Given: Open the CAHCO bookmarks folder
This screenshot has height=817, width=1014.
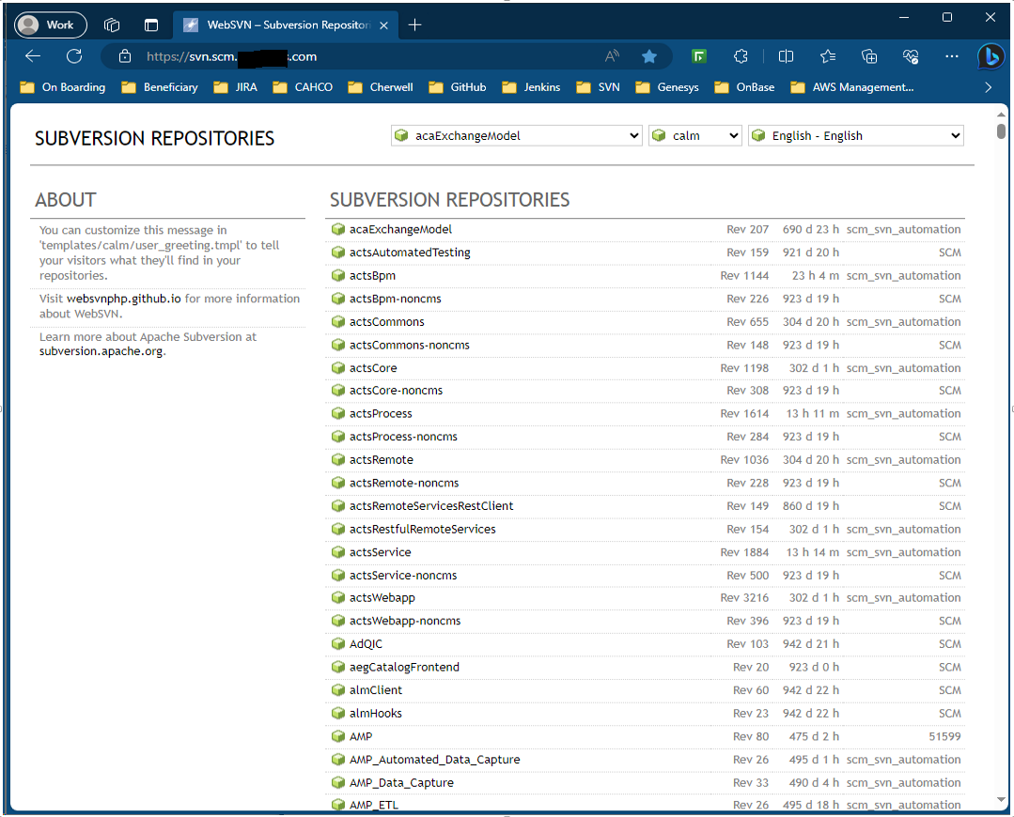Looking at the screenshot, I should [x=303, y=87].
